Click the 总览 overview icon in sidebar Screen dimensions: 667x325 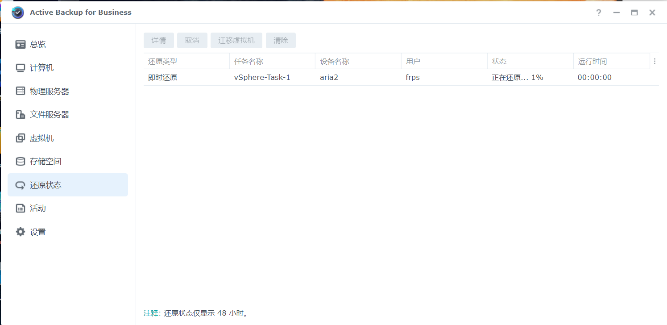21,45
